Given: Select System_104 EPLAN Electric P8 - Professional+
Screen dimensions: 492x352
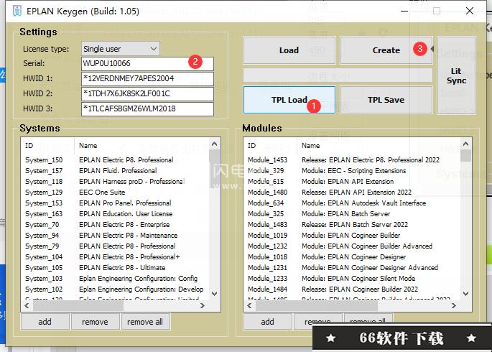Looking at the screenshot, I should 116,257.
